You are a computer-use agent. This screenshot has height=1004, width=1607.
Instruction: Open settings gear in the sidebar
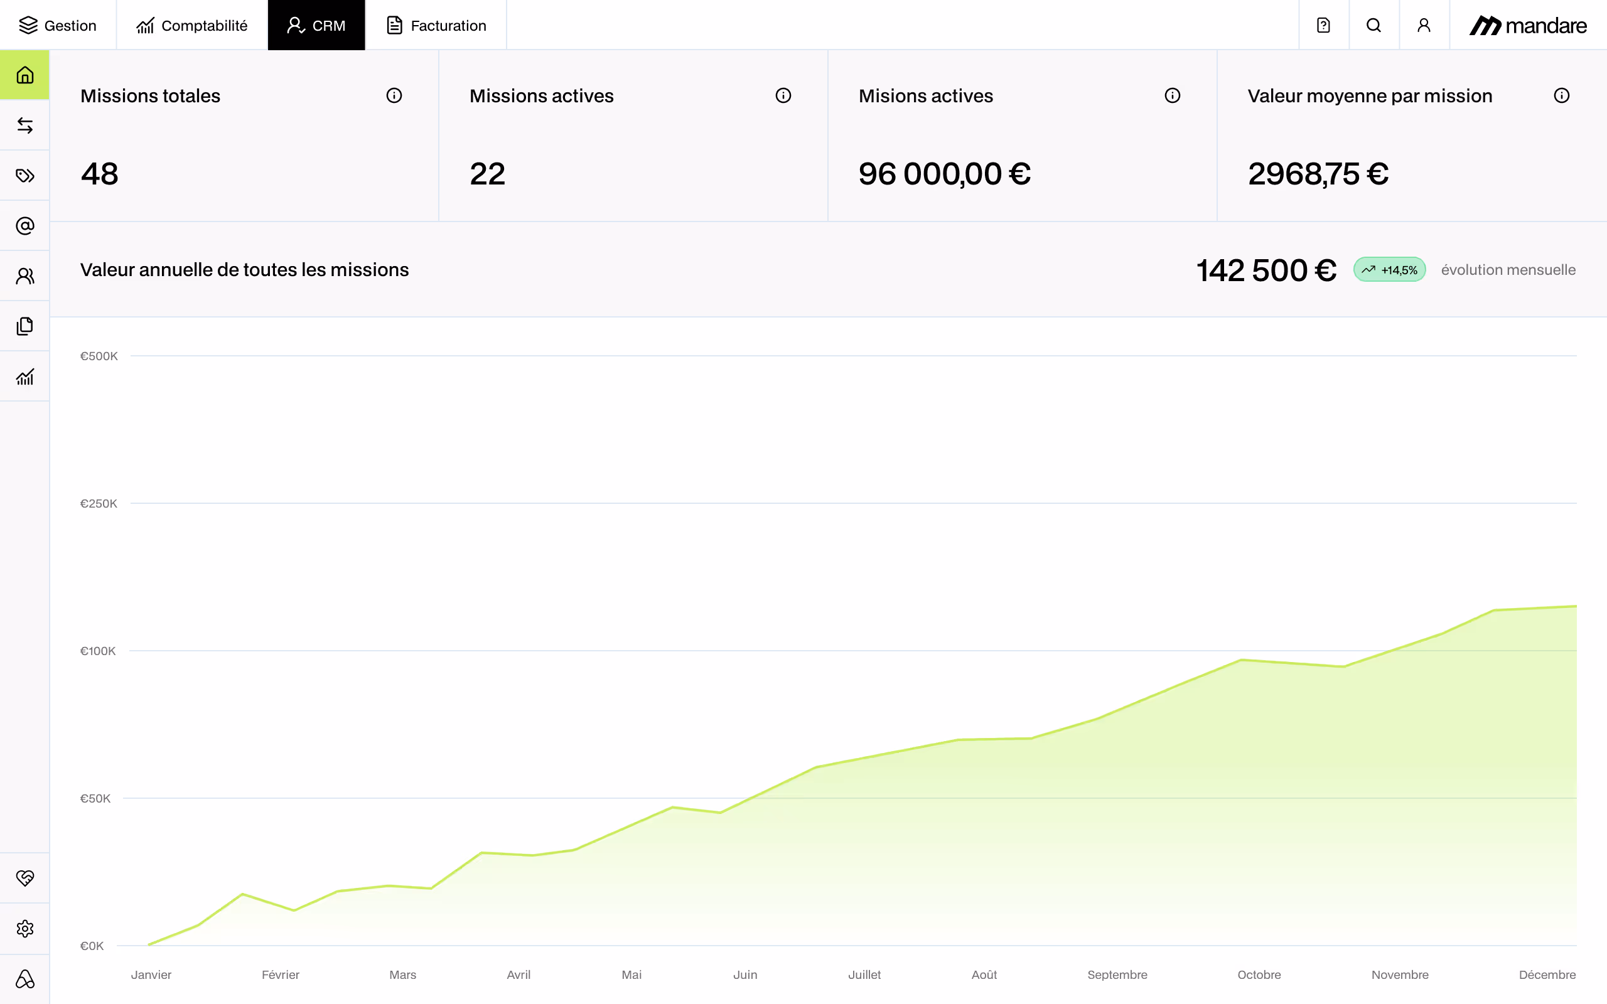coord(24,928)
